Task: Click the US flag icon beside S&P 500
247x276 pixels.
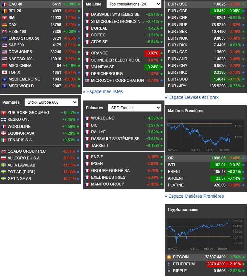Action: click(x=5, y=45)
